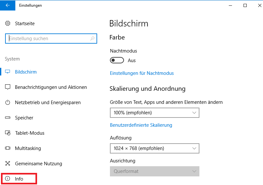
Task: Click the Tablet-Modus icon
Action: point(8,133)
